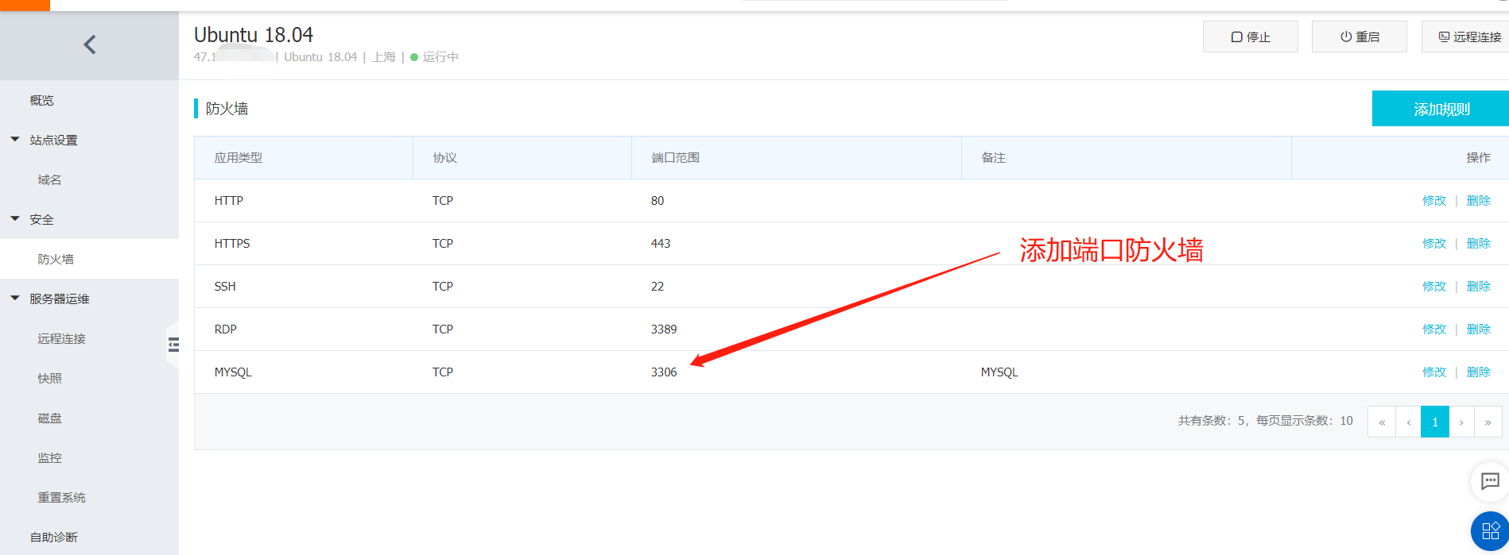Click port value 22

pos(658,286)
